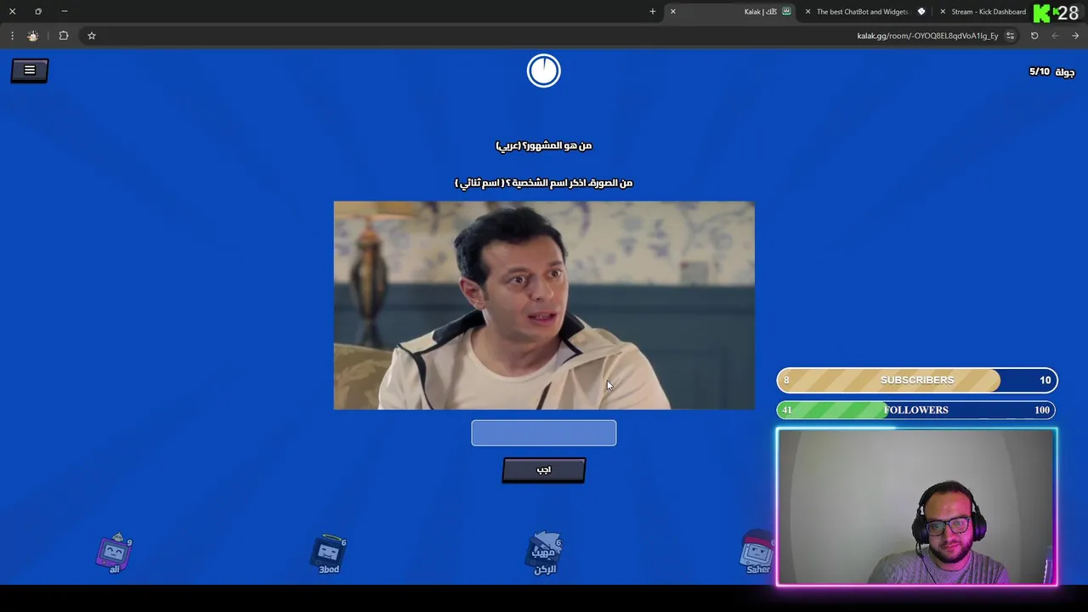
Task: Click the celebrity picture in the quiz
Action: click(544, 305)
